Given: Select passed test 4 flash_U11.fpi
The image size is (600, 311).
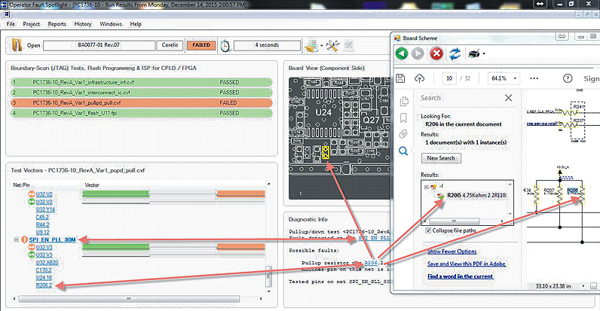Looking at the screenshot, I should pos(142,113).
